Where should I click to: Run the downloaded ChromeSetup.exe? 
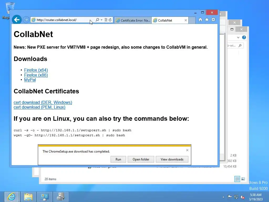pos(118,159)
